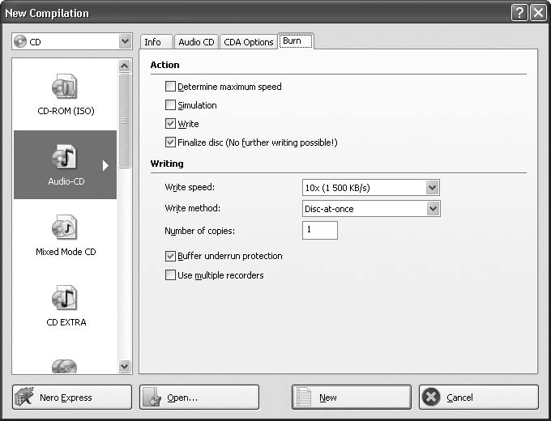Viewport: 551px width, 421px height.
Task: Select the CD-ROM (ISO) compilation icon
Action: [65, 87]
